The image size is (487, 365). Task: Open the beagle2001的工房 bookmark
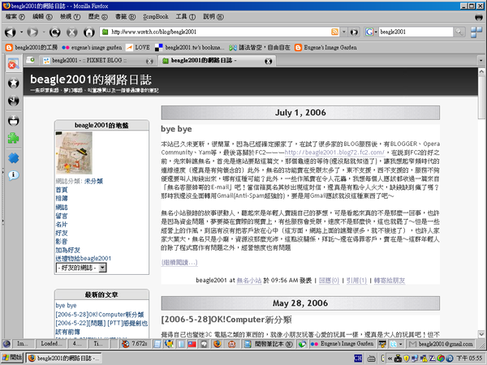(x=32, y=48)
